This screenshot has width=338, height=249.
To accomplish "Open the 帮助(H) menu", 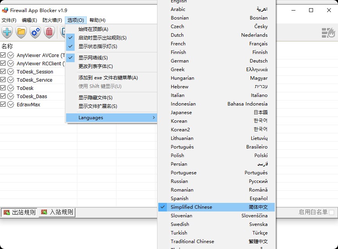I will pyautogui.click(x=96, y=20).
